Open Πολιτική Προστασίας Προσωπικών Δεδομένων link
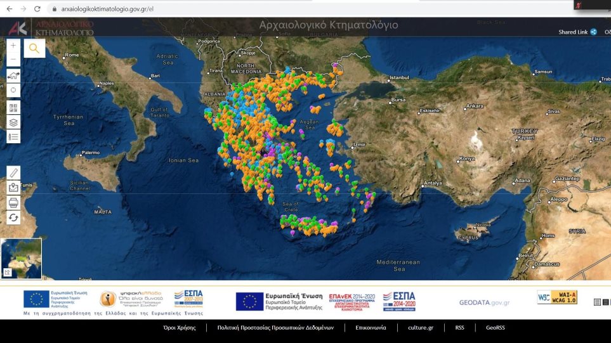 click(x=275, y=328)
